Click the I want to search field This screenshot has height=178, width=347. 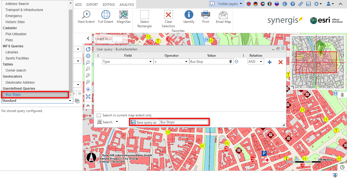tap(117, 39)
